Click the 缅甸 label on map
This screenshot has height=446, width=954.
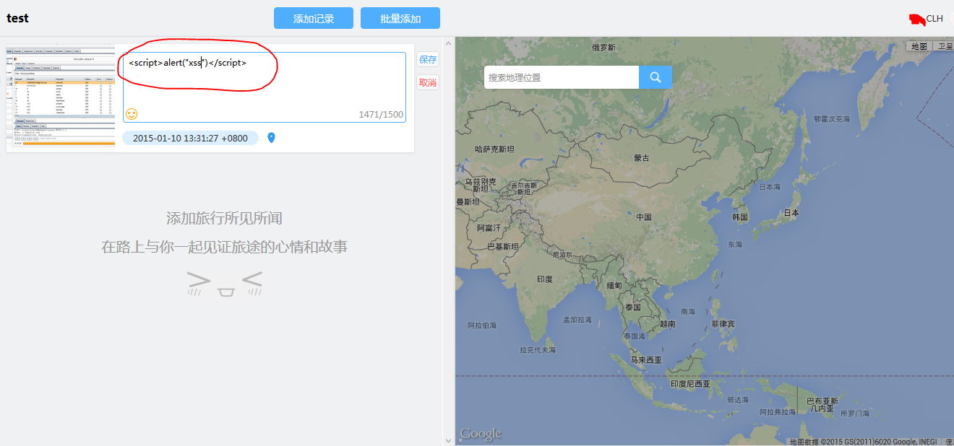(614, 285)
